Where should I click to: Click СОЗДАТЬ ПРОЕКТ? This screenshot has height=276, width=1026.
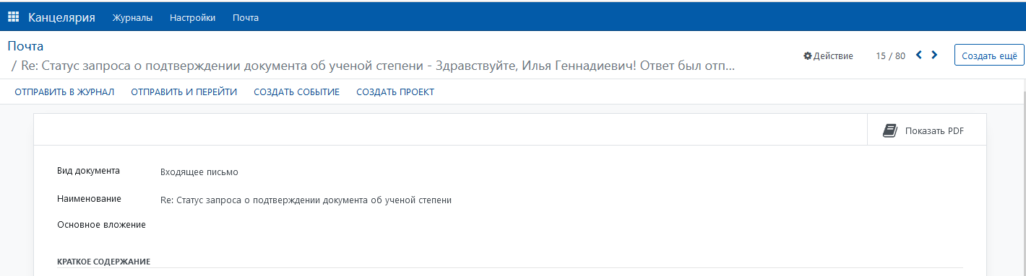click(x=395, y=92)
